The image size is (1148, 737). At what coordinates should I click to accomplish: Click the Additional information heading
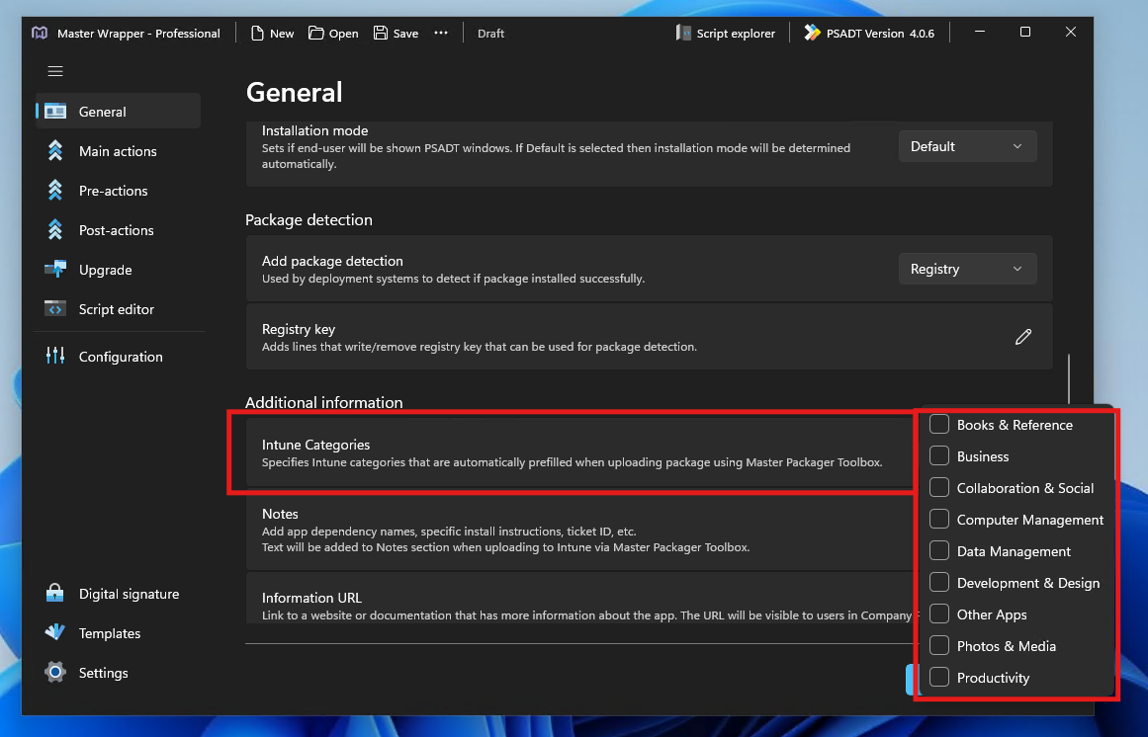coord(323,402)
